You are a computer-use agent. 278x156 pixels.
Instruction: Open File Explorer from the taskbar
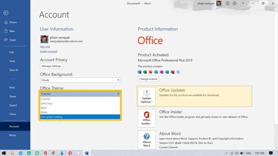pyautogui.click(x=12, y=153)
